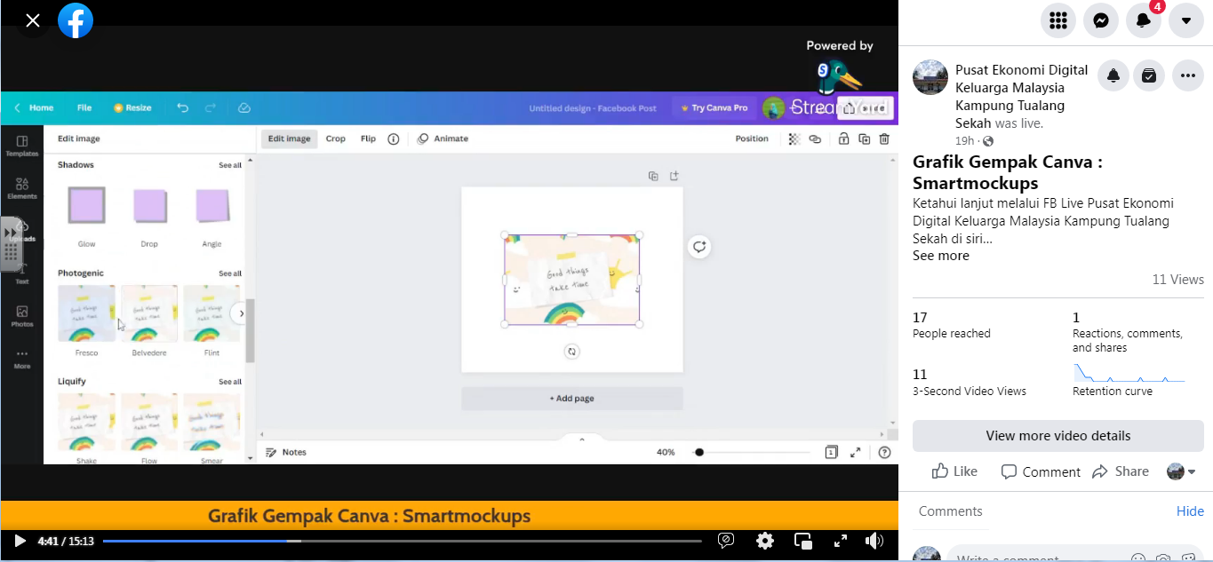Play the video
Viewport: 1213px width, 562px height.
tap(20, 541)
